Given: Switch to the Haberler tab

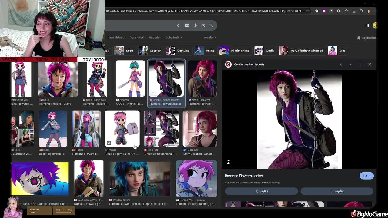Looking at the screenshot, I should [155, 38].
